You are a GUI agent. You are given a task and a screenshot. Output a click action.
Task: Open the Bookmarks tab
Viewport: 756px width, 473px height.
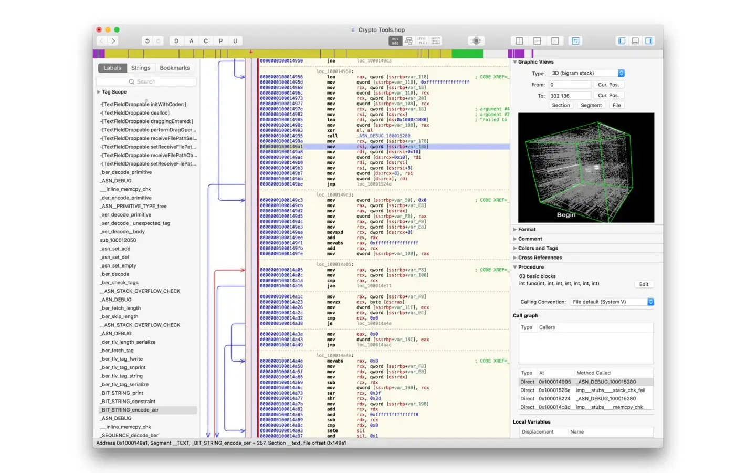174,67
